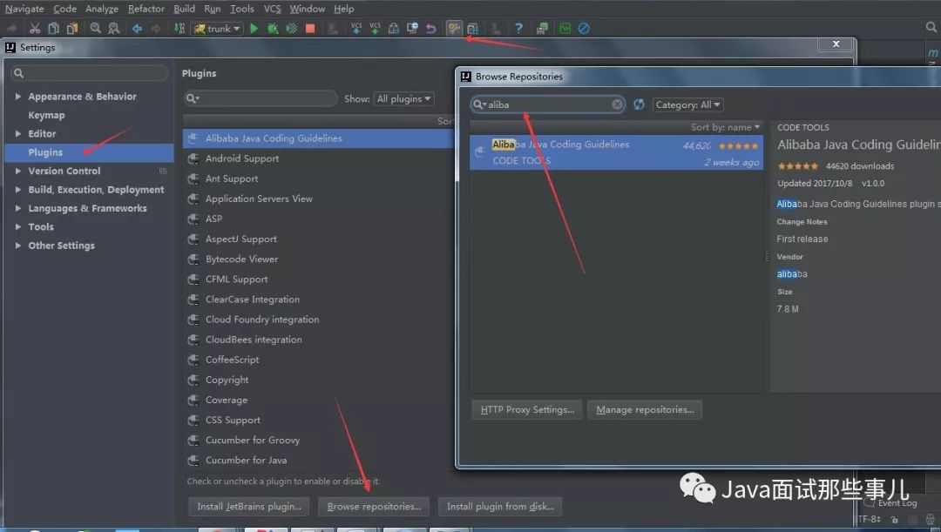
Task: Select Android Support plugin row
Action: pos(319,158)
